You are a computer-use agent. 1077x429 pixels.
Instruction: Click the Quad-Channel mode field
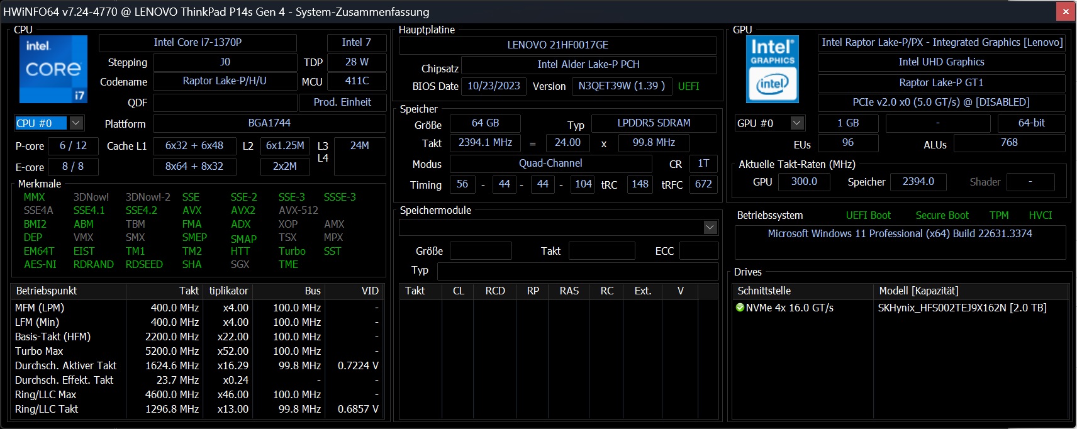click(550, 164)
